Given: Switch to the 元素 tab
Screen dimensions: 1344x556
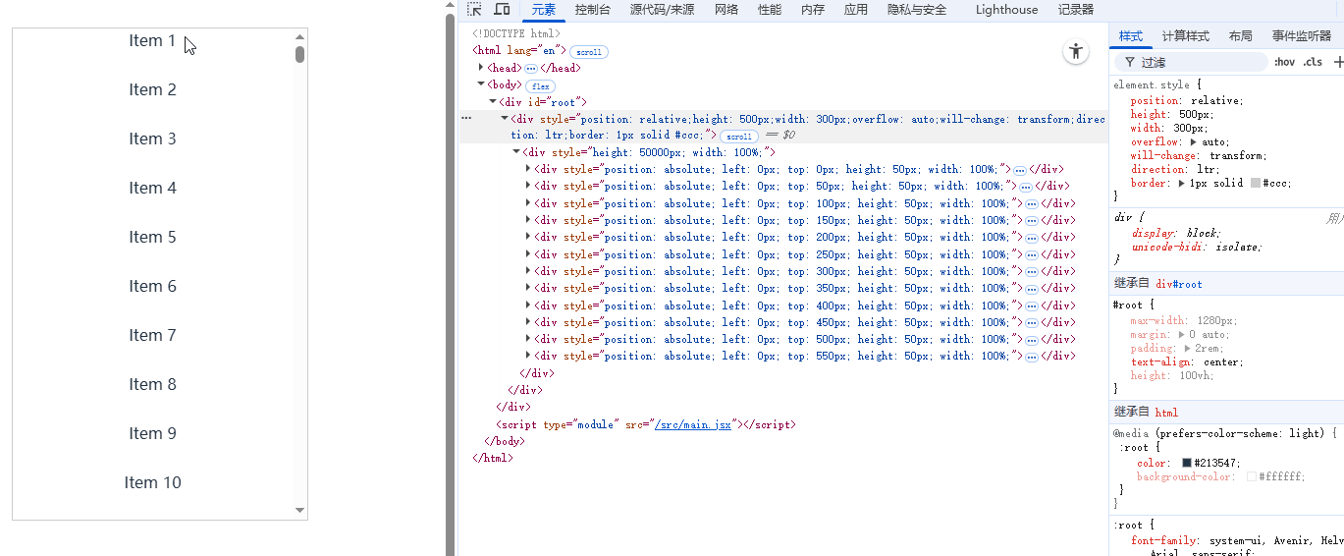Looking at the screenshot, I should tap(544, 10).
